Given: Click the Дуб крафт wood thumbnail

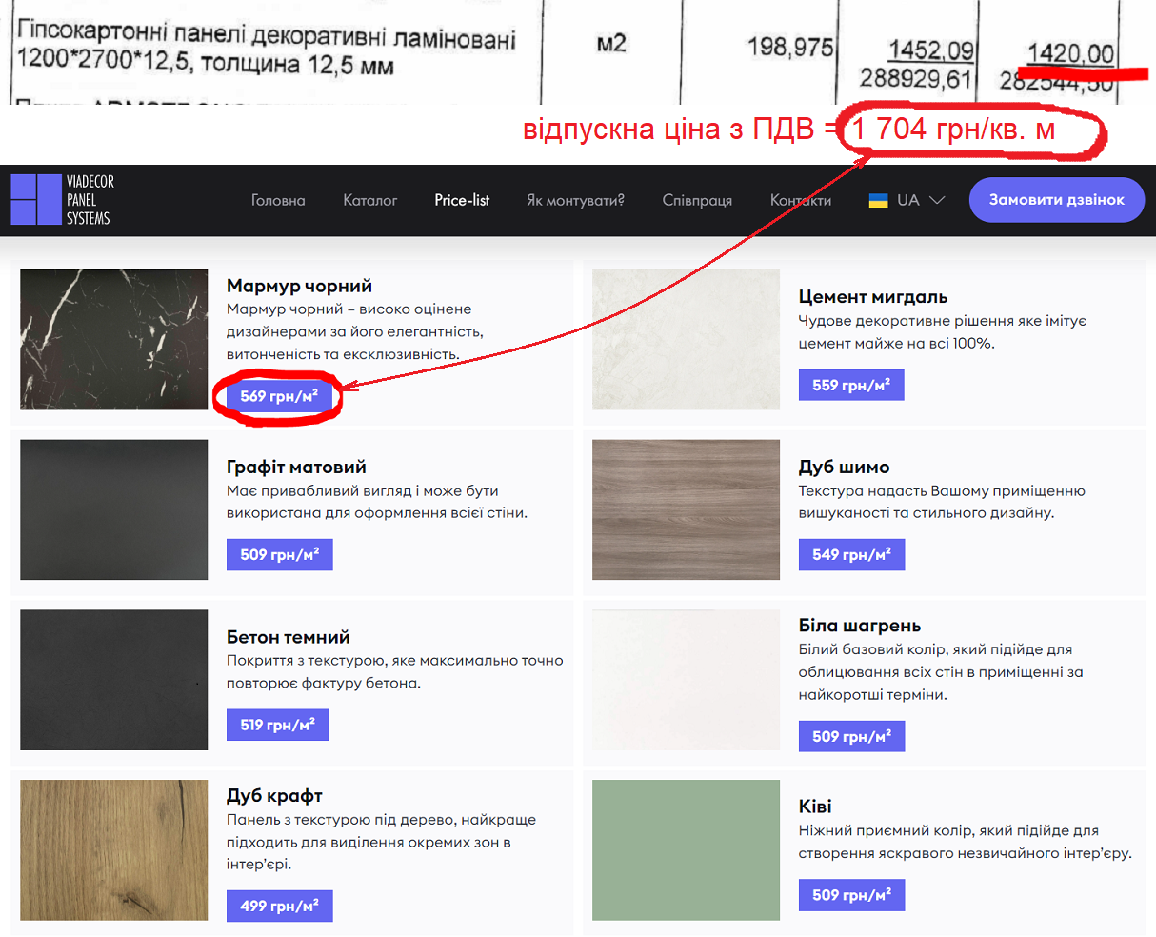Looking at the screenshot, I should click(x=113, y=850).
